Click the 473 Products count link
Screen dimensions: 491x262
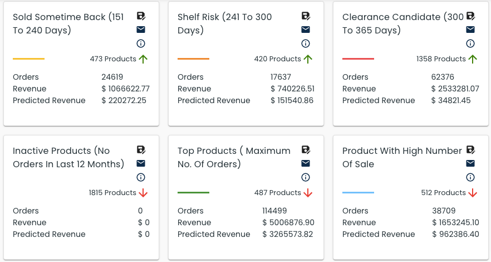[x=113, y=59]
